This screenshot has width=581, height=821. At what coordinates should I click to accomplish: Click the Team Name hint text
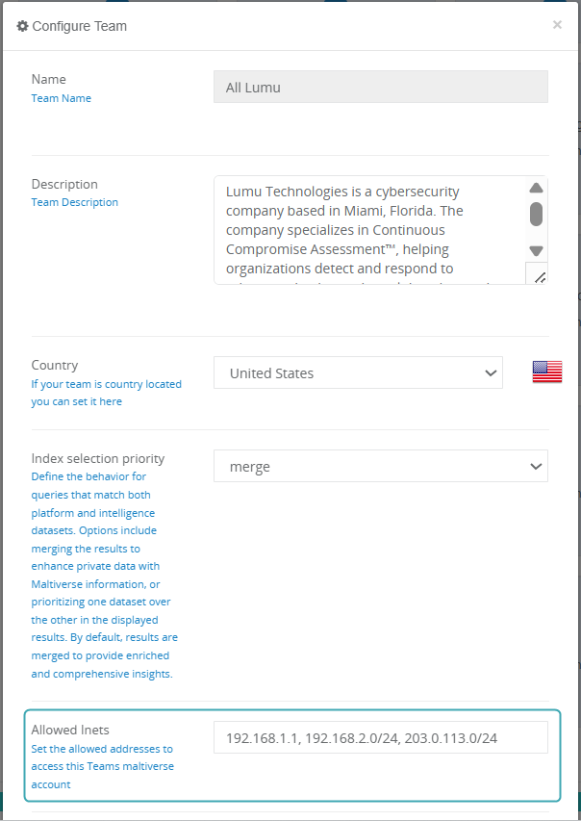(x=62, y=98)
